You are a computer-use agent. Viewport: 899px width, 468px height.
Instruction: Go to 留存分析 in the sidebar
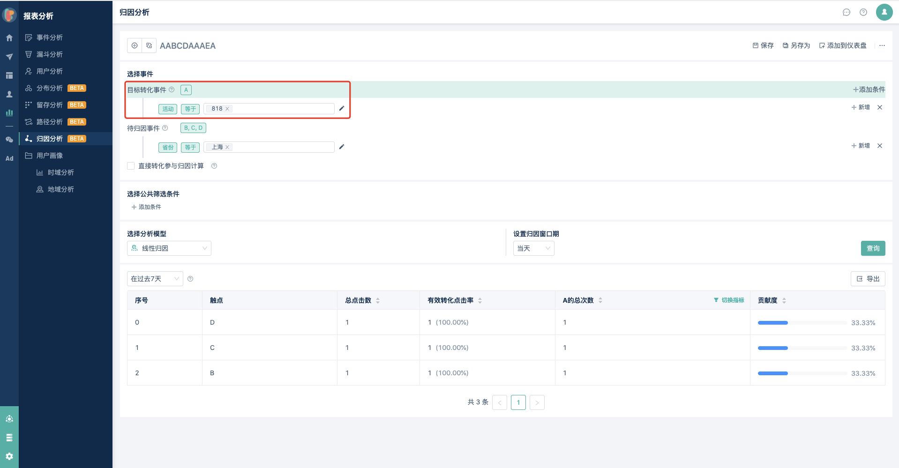[x=50, y=105]
